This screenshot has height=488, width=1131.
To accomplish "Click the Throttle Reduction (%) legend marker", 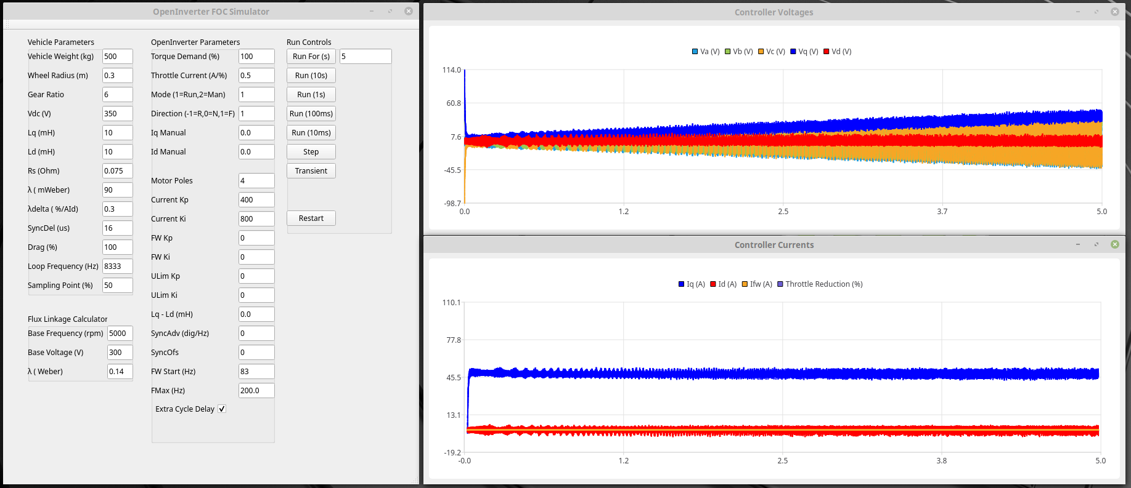I will pyautogui.click(x=780, y=284).
